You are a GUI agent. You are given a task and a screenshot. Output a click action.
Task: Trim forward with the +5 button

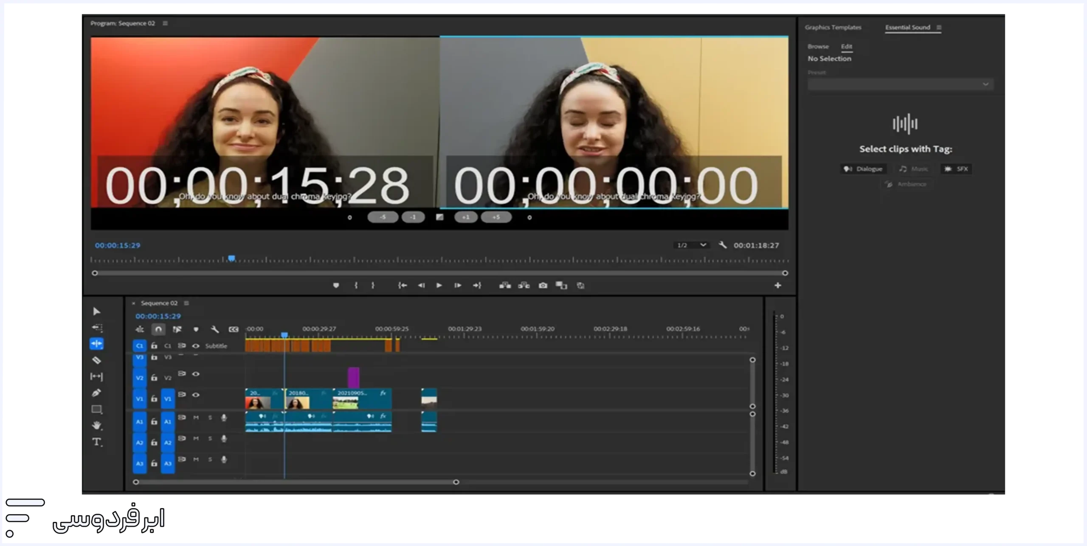496,217
